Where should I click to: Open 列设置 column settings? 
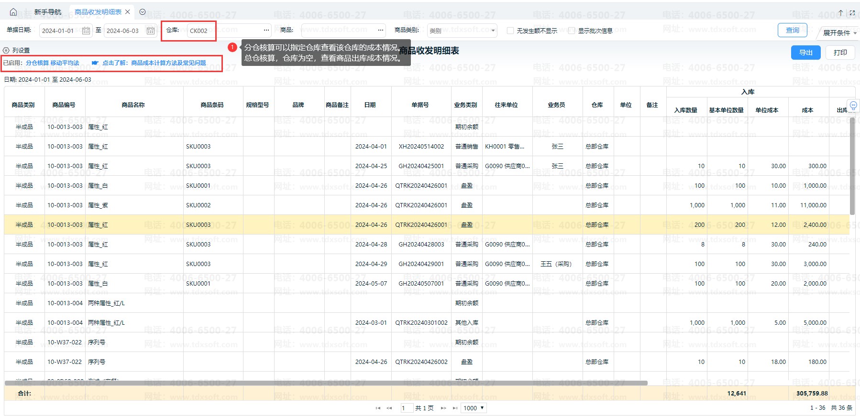17,50
